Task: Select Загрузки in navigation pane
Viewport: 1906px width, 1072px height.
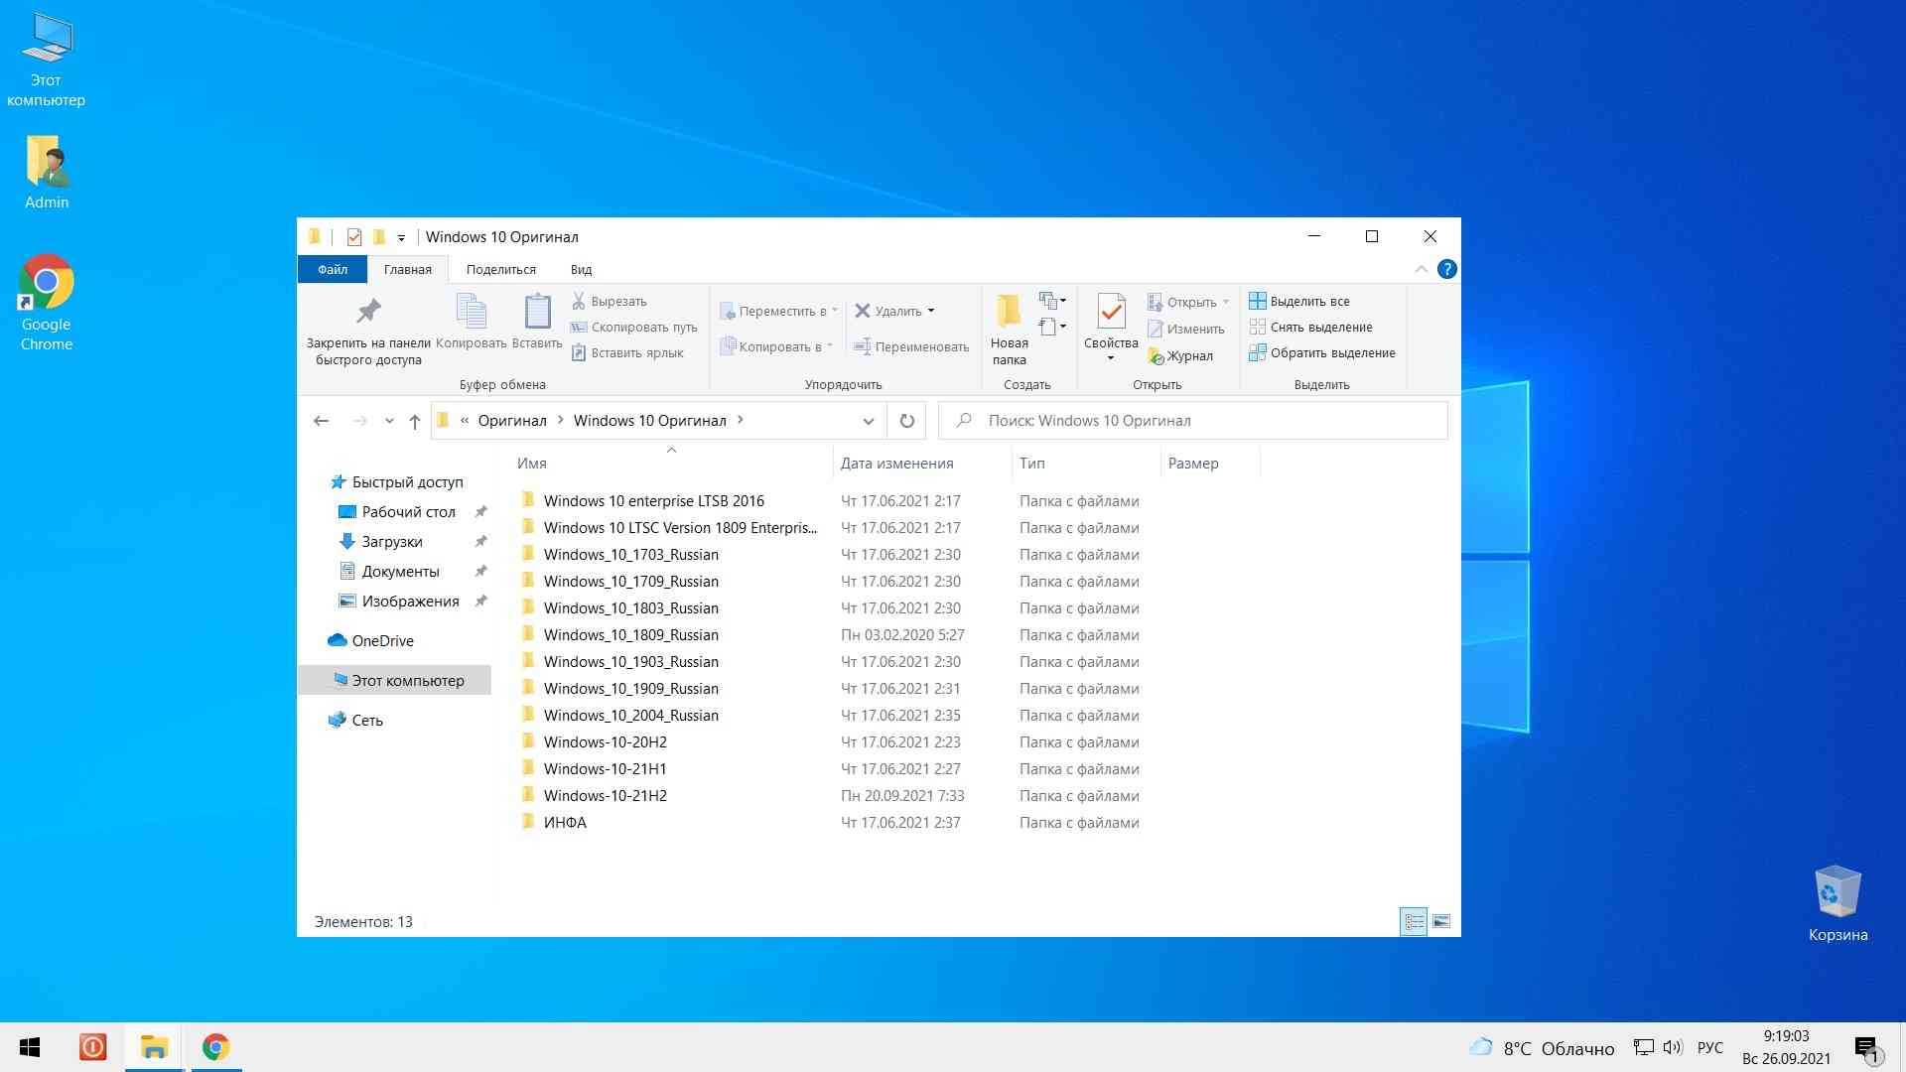Action: 381,542
